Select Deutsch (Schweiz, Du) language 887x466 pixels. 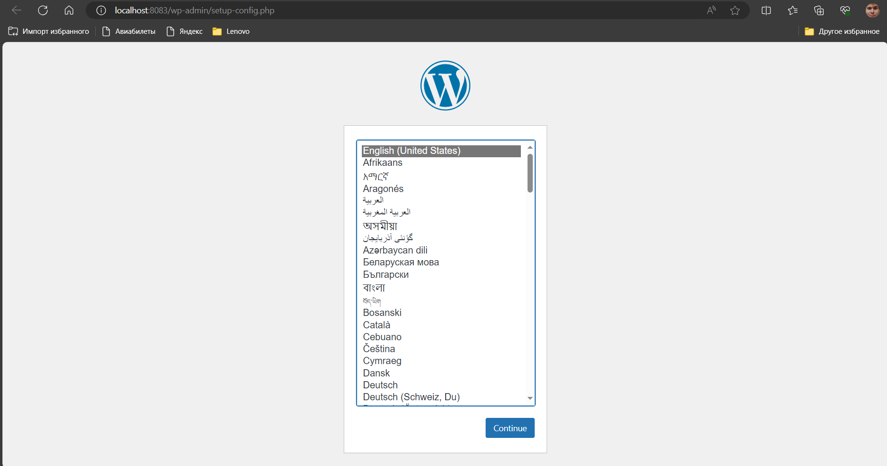(441, 397)
